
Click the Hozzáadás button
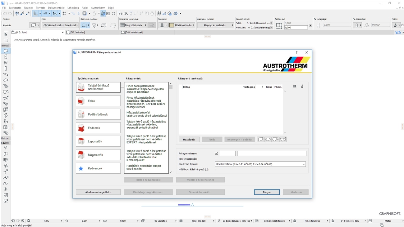point(189,140)
